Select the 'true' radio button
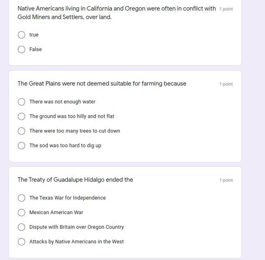Screen dimensions: 265x260 21,35
